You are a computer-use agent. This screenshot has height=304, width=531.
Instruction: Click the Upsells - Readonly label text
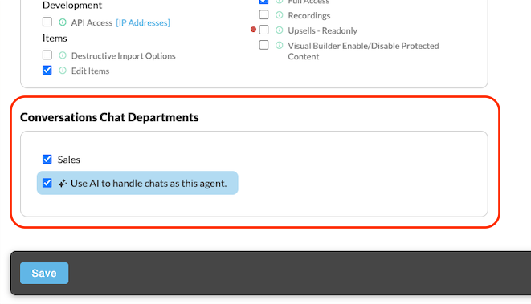pyautogui.click(x=322, y=30)
